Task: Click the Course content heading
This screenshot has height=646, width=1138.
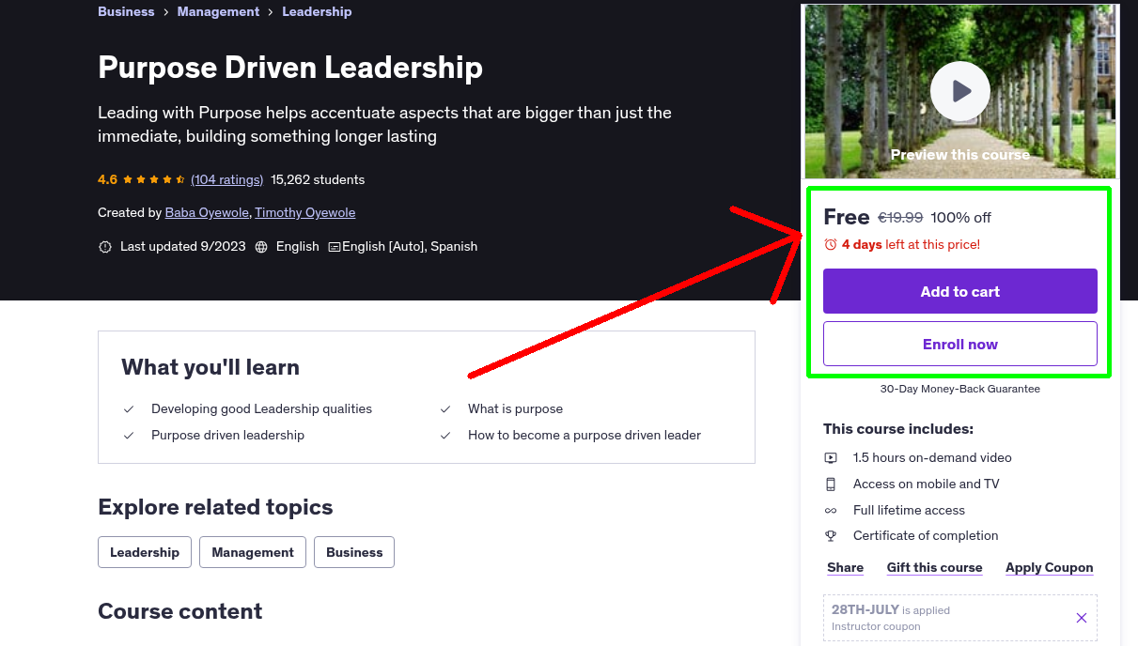Action: [179, 611]
